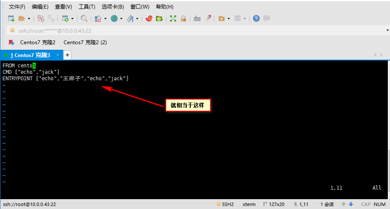
Task: Click the ssh address input field
Action: coord(196,30)
